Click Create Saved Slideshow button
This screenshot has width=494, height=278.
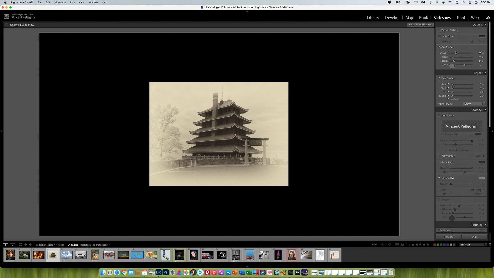tap(420, 25)
